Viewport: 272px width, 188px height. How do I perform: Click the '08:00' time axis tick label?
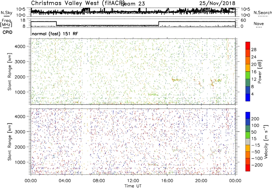click(99, 181)
